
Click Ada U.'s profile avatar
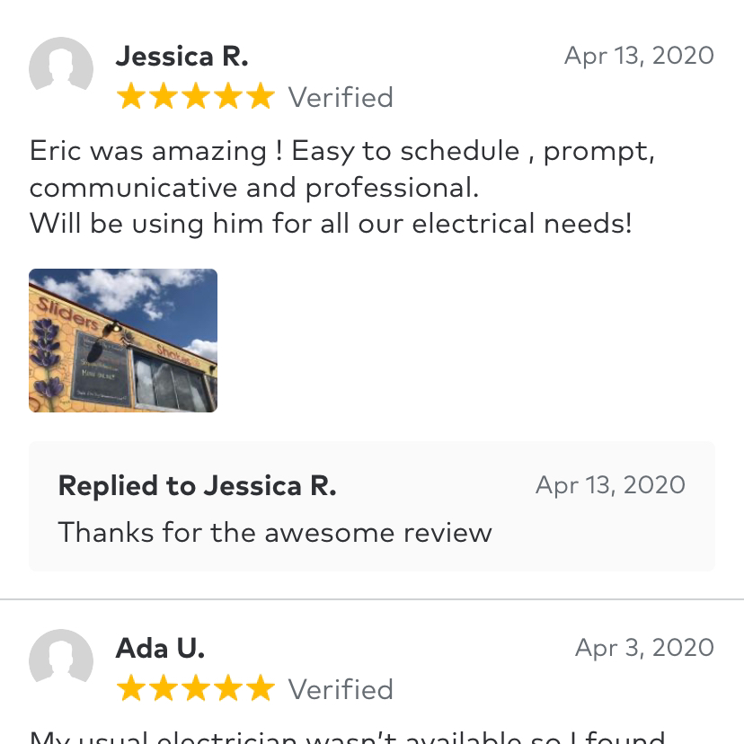coord(61,661)
